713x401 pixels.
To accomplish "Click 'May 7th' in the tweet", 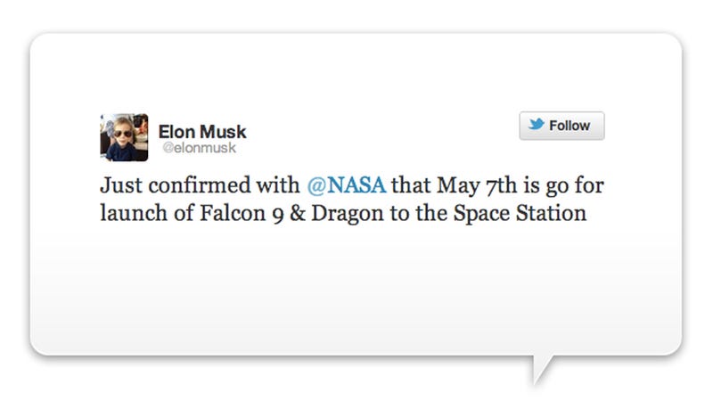I will click(477, 185).
